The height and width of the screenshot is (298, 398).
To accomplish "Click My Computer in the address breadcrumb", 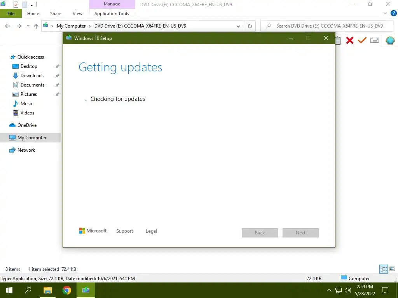I will click(x=71, y=26).
